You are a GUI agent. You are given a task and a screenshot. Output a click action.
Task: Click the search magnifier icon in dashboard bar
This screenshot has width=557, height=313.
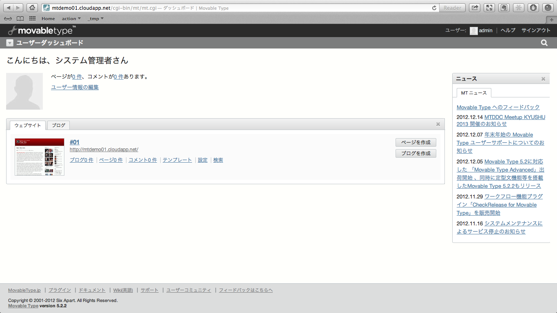click(x=544, y=43)
